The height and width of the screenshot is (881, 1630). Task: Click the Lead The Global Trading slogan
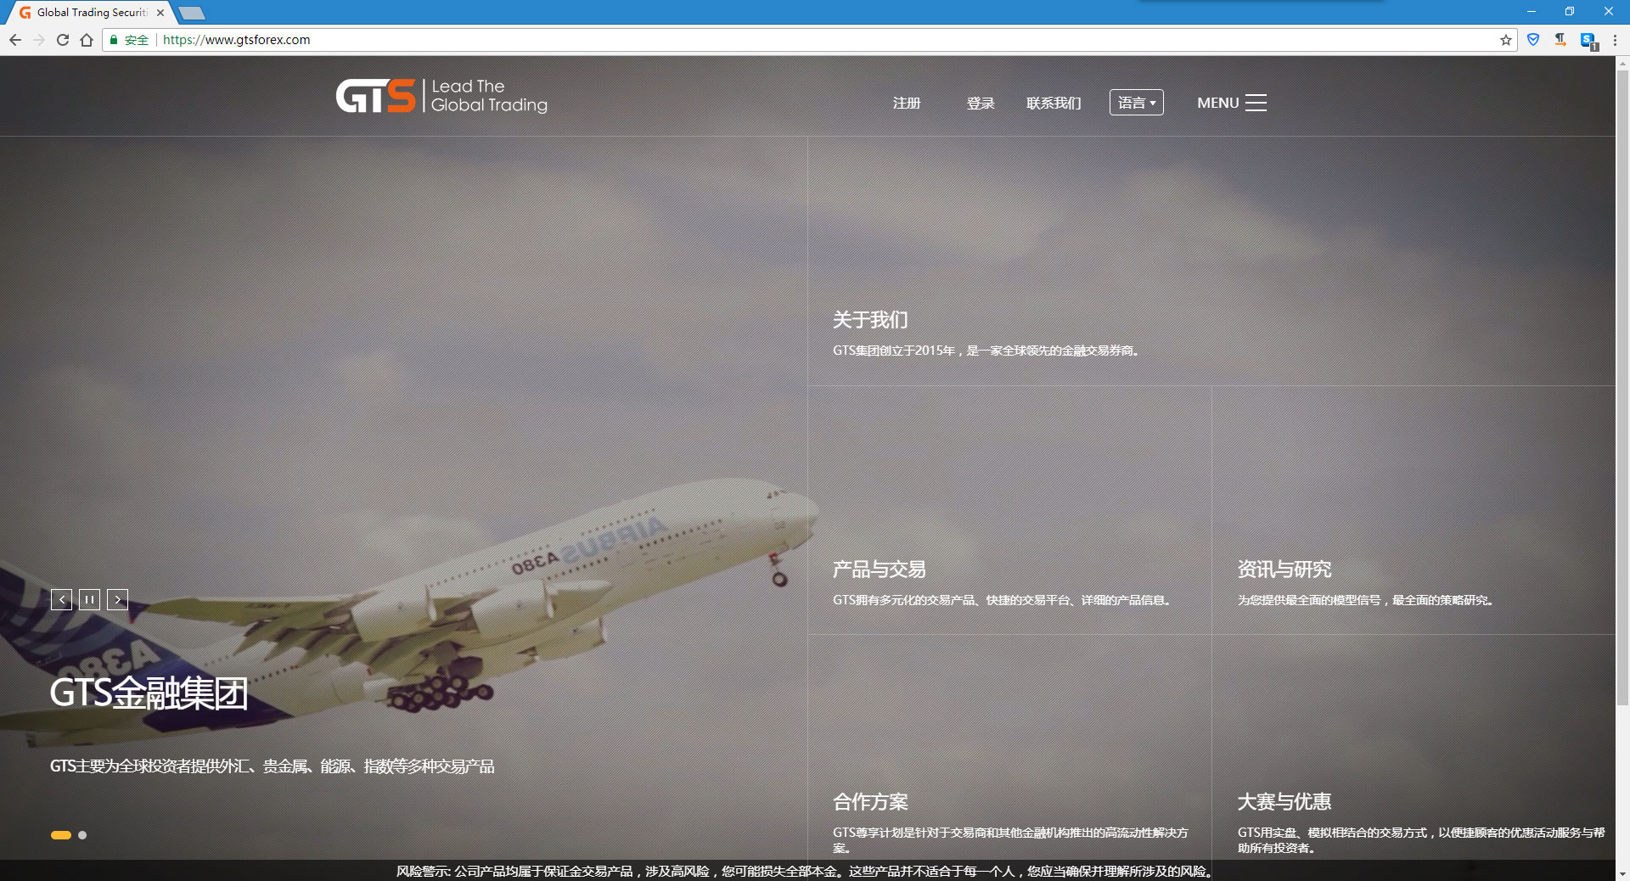pyautogui.click(x=489, y=96)
